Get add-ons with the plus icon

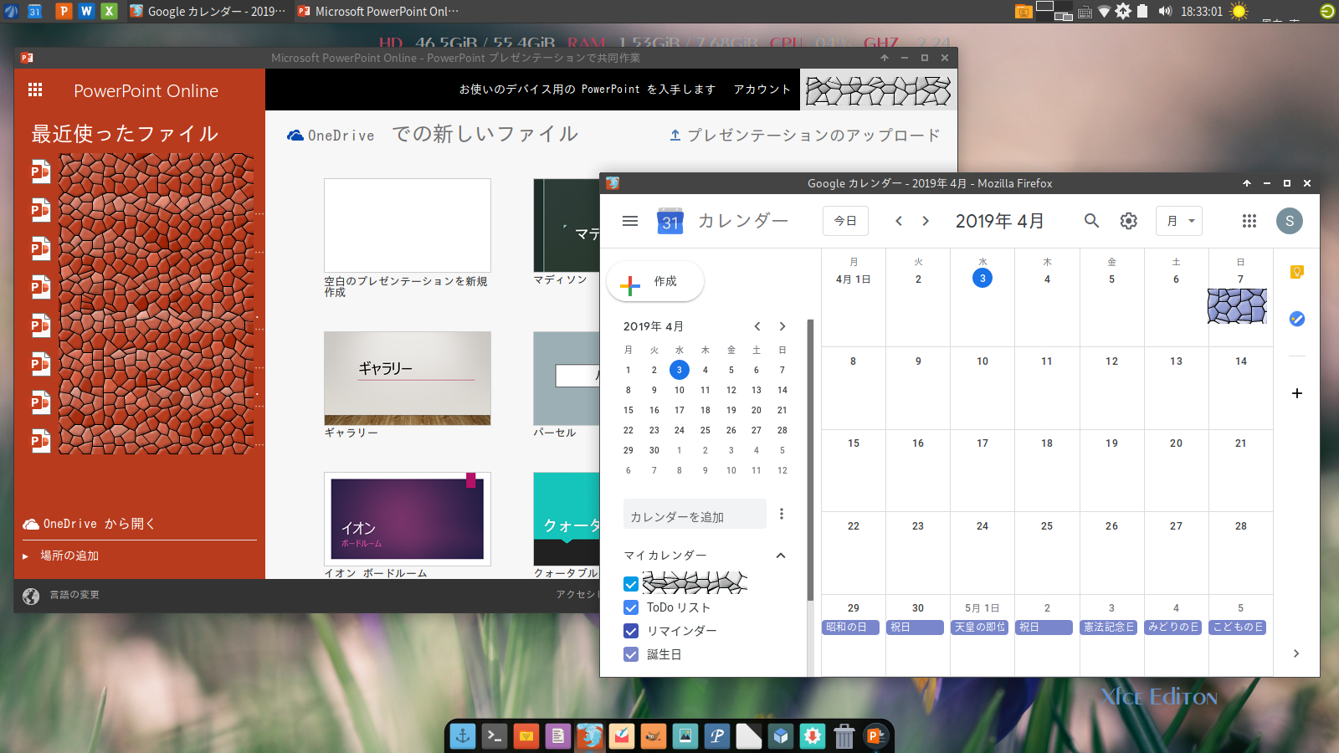click(1297, 393)
